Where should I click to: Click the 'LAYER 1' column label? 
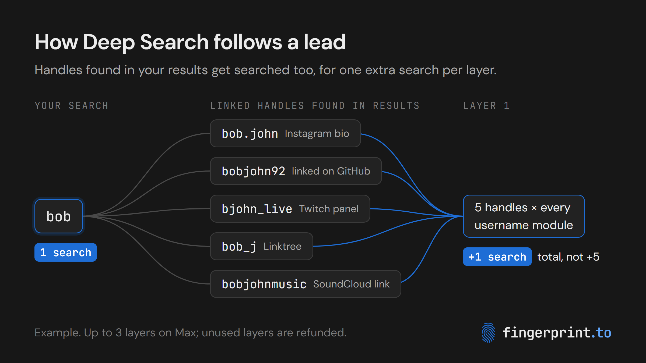pos(487,106)
